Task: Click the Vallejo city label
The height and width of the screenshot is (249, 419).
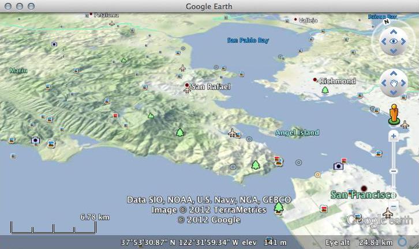Action: click(308, 20)
